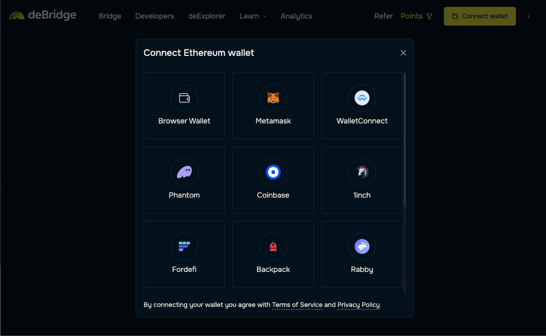Expand the Learn dropdown menu

pos(253,16)
